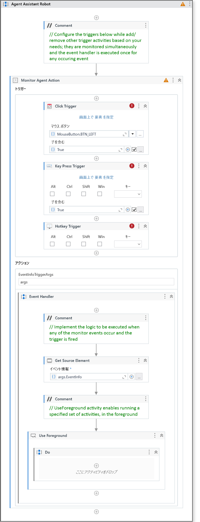This screenshot has height=522, width=200.
Task: Click error icon on Click Trigger
Action: [132, 106]
